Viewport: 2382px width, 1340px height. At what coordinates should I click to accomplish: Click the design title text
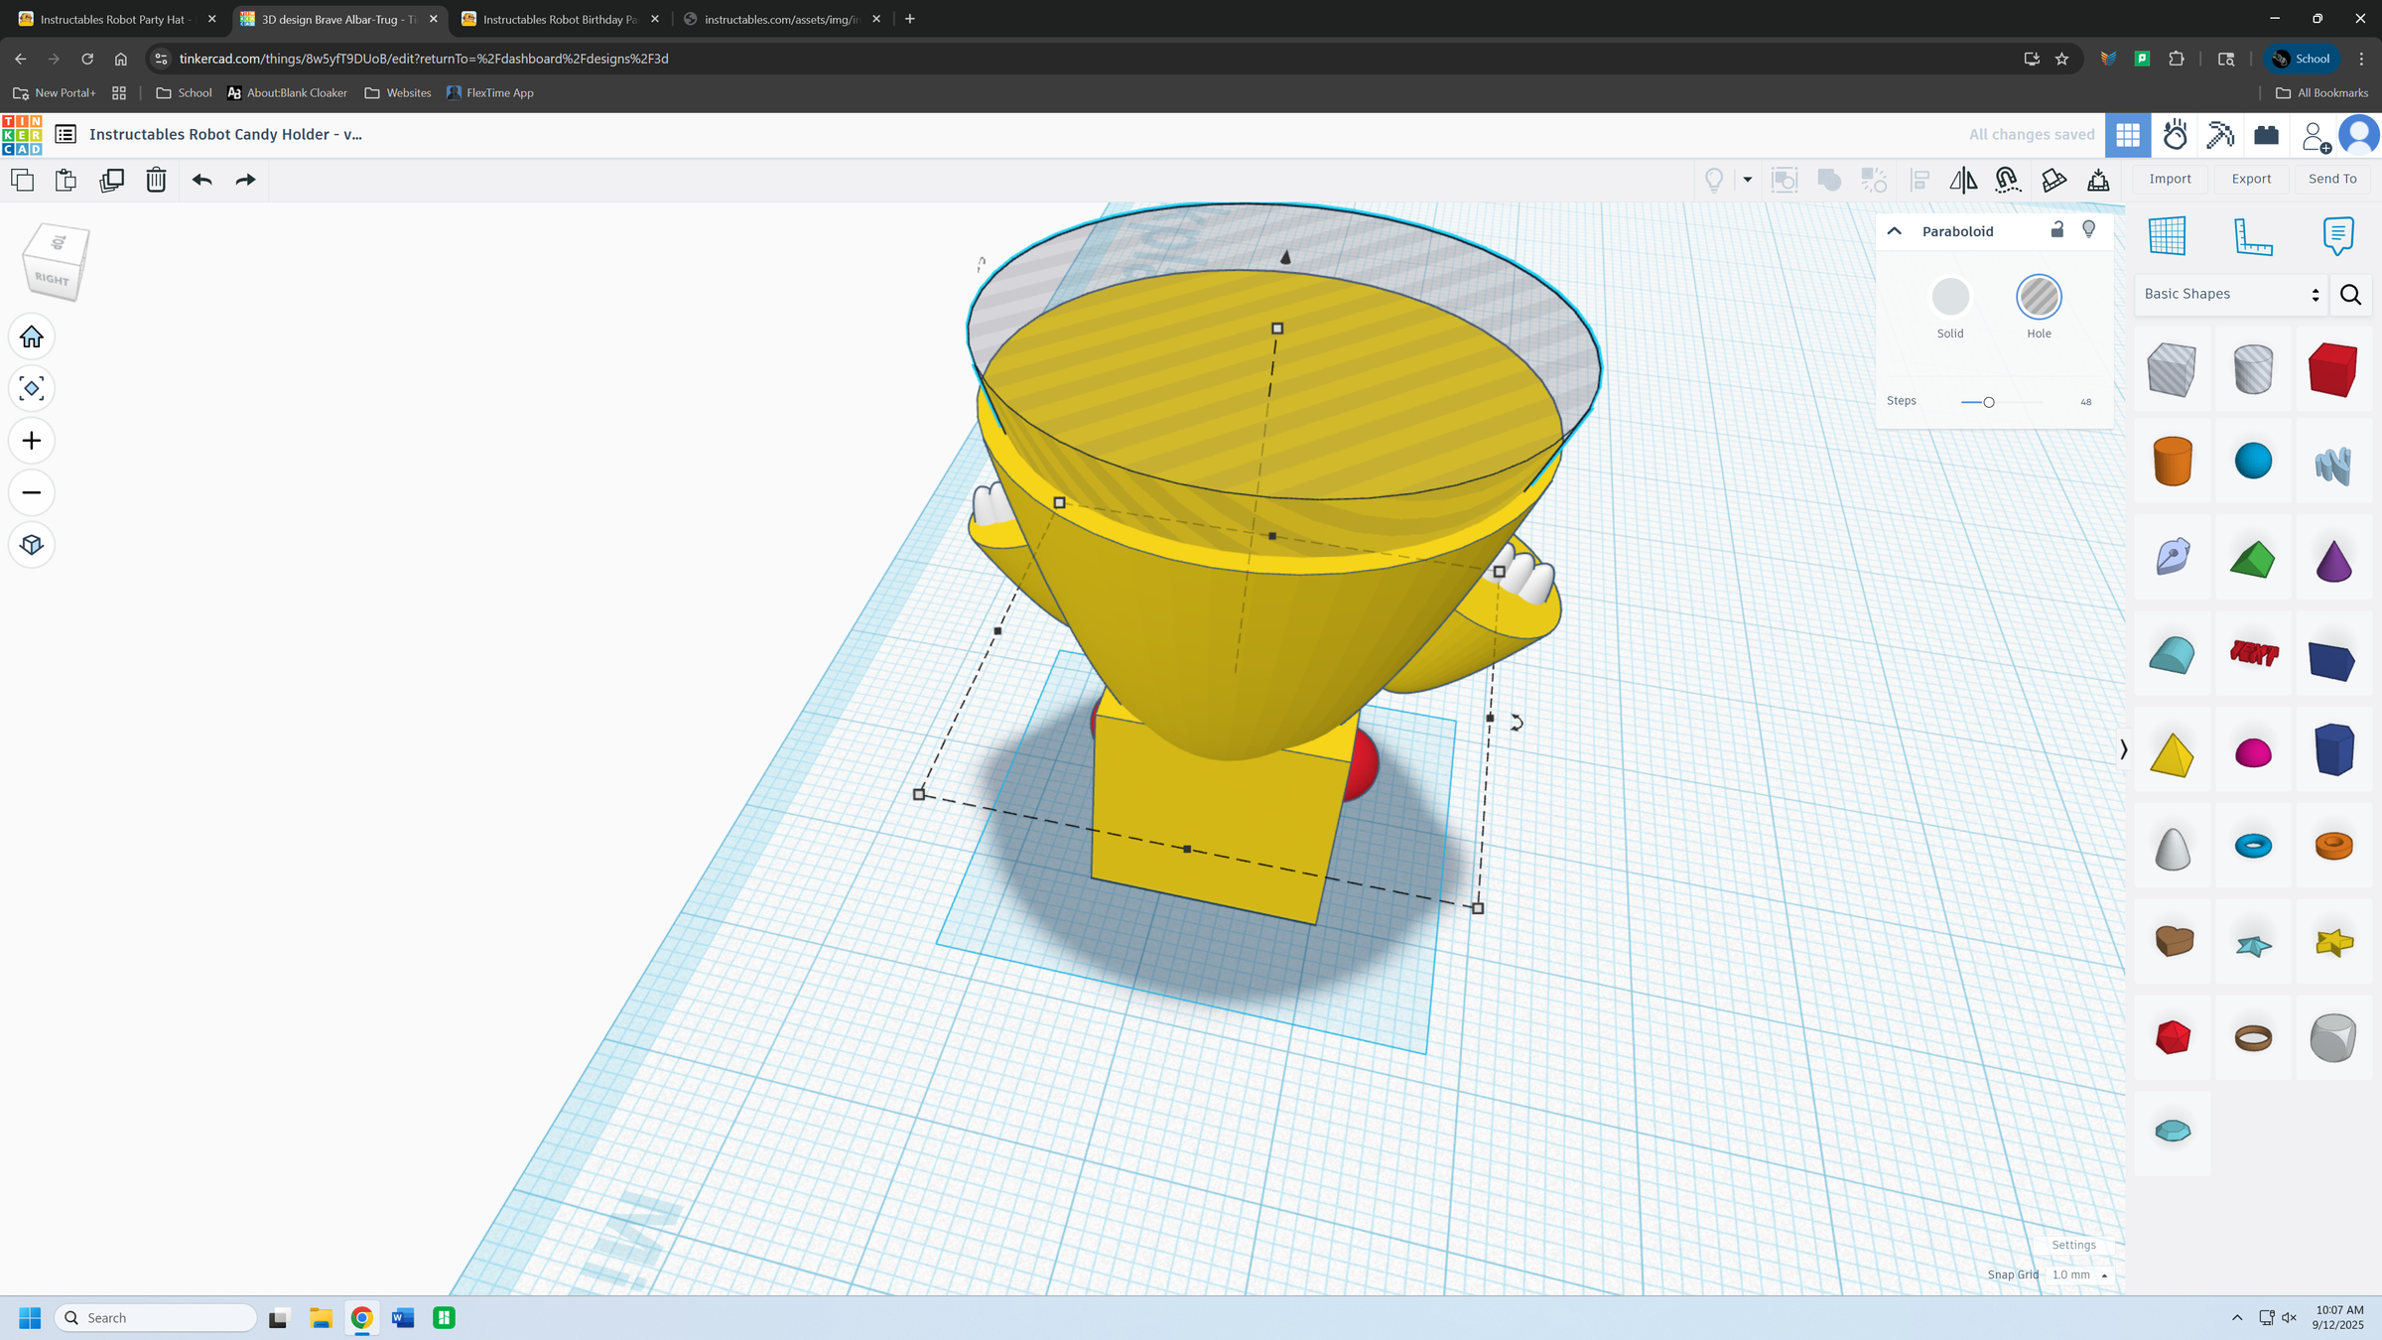[225, 135]
